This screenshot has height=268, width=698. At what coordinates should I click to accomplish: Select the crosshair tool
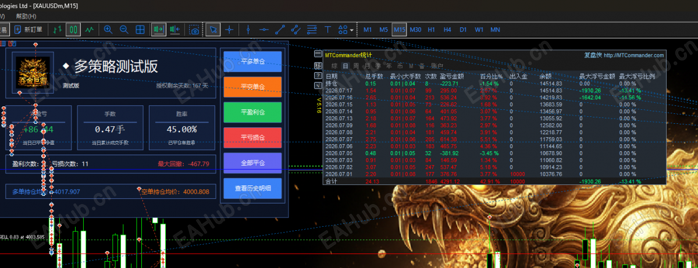229,29
